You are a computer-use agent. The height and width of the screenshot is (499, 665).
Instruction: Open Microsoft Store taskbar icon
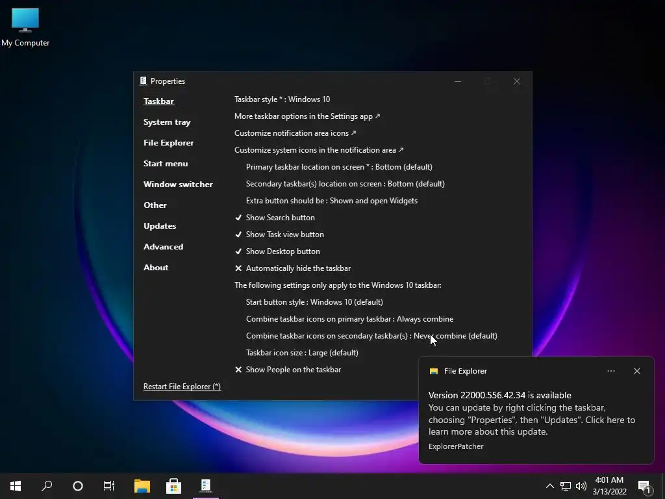(x=173, y=486)
